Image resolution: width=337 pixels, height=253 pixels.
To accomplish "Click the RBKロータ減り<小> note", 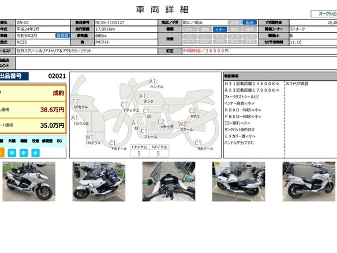I will point(243,110).
